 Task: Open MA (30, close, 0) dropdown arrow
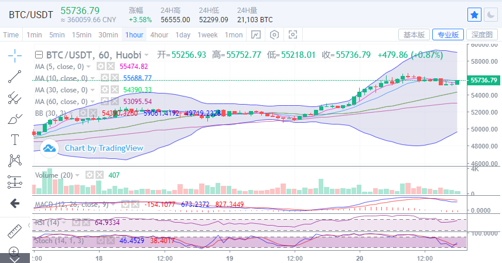[x=93, y=90]
